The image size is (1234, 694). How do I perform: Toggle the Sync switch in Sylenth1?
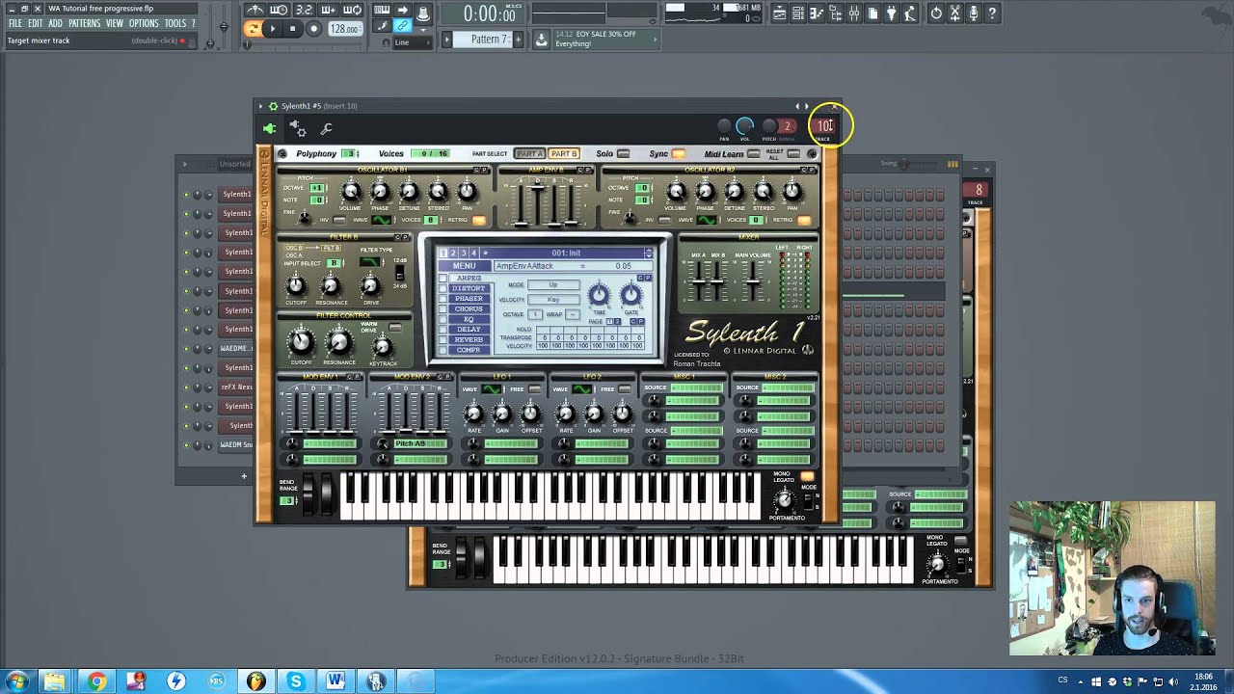coord(679,154)
